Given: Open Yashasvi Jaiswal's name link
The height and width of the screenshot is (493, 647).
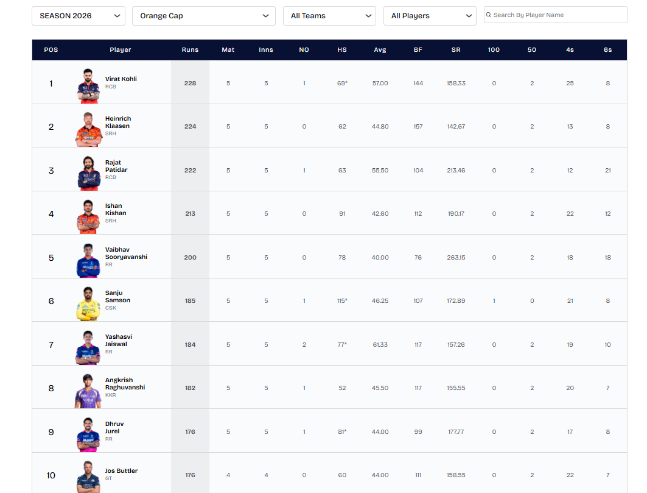Looking at the screenshot, I should 118,340.
